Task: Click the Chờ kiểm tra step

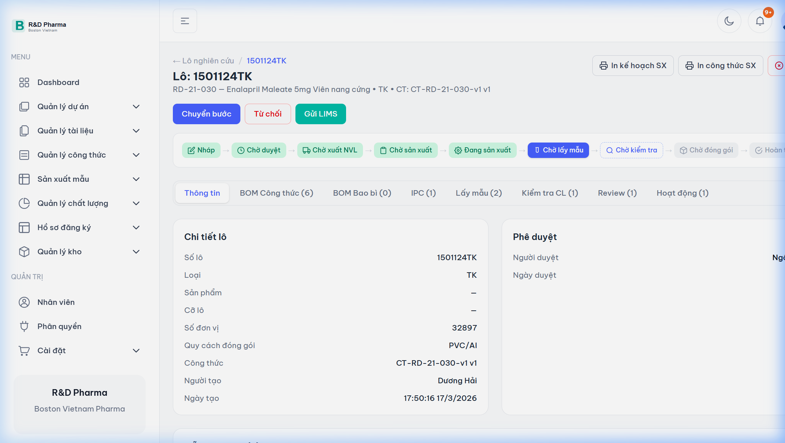Action: coord(631,150)
